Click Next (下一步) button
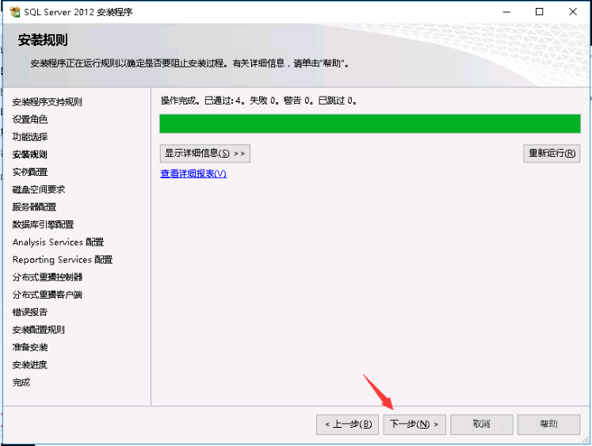Viewport: 592px width, 446px height. pos(415,424)
